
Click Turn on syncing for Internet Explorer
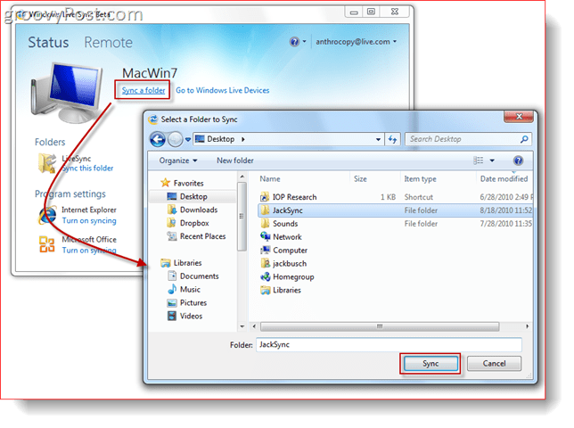(x=89, y=220)
